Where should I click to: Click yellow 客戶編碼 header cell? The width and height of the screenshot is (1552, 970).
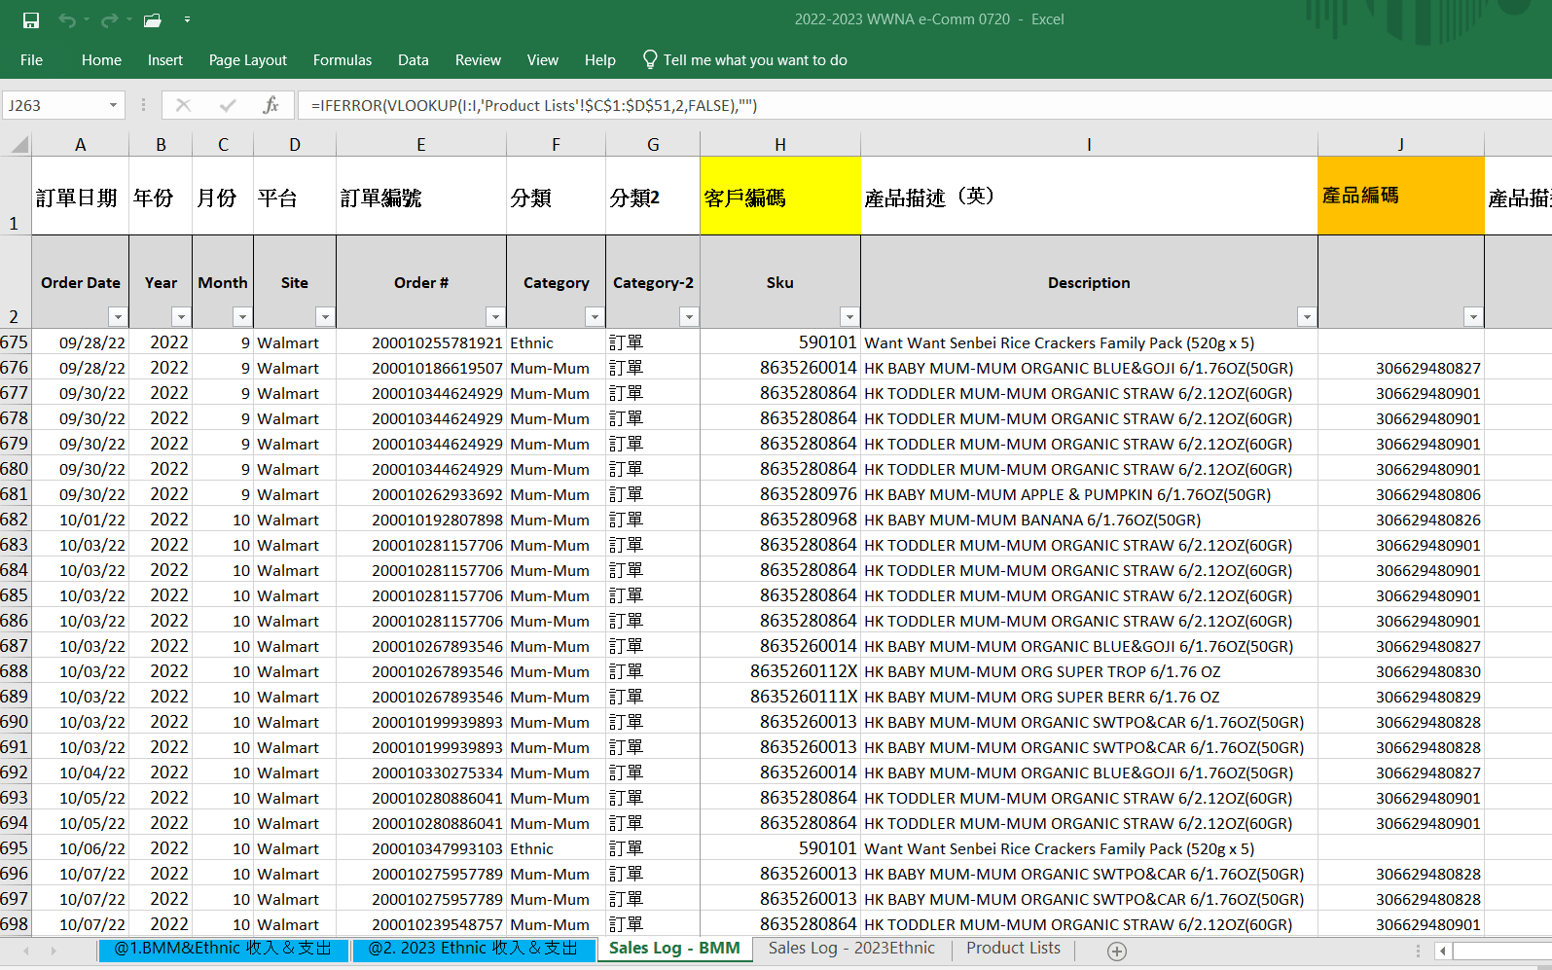(x=780, y=196)
